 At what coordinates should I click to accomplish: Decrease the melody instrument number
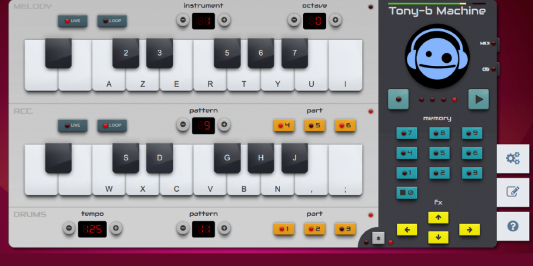point(183,20)
